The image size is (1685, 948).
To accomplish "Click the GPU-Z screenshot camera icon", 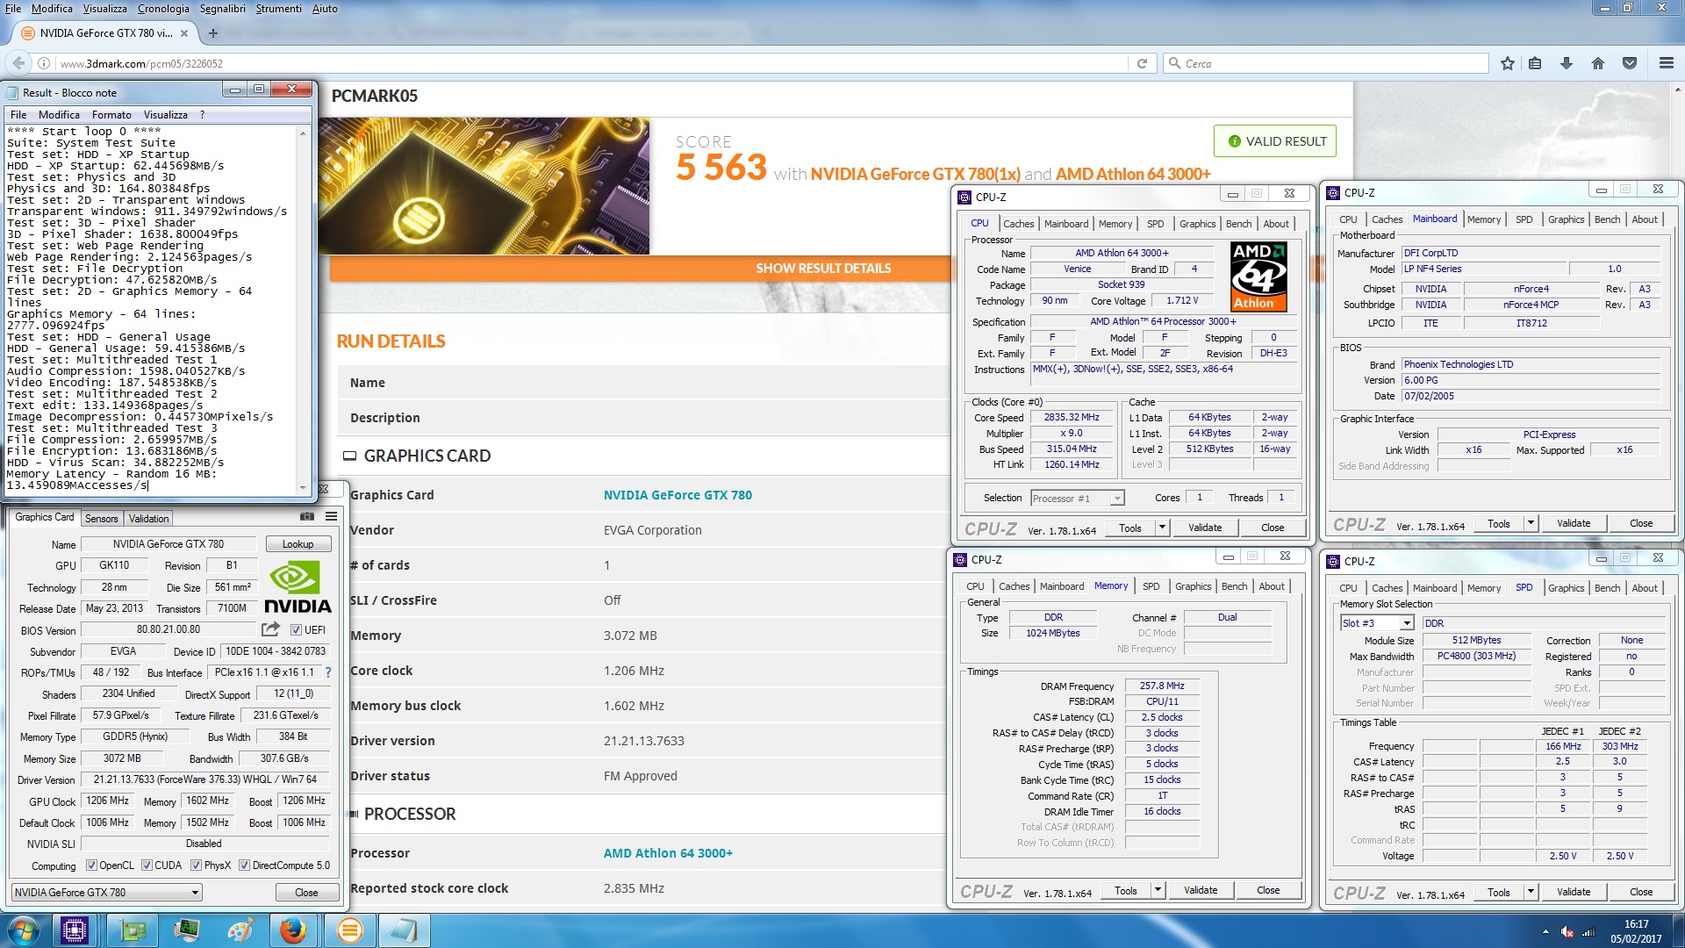I will coord(306,516).
